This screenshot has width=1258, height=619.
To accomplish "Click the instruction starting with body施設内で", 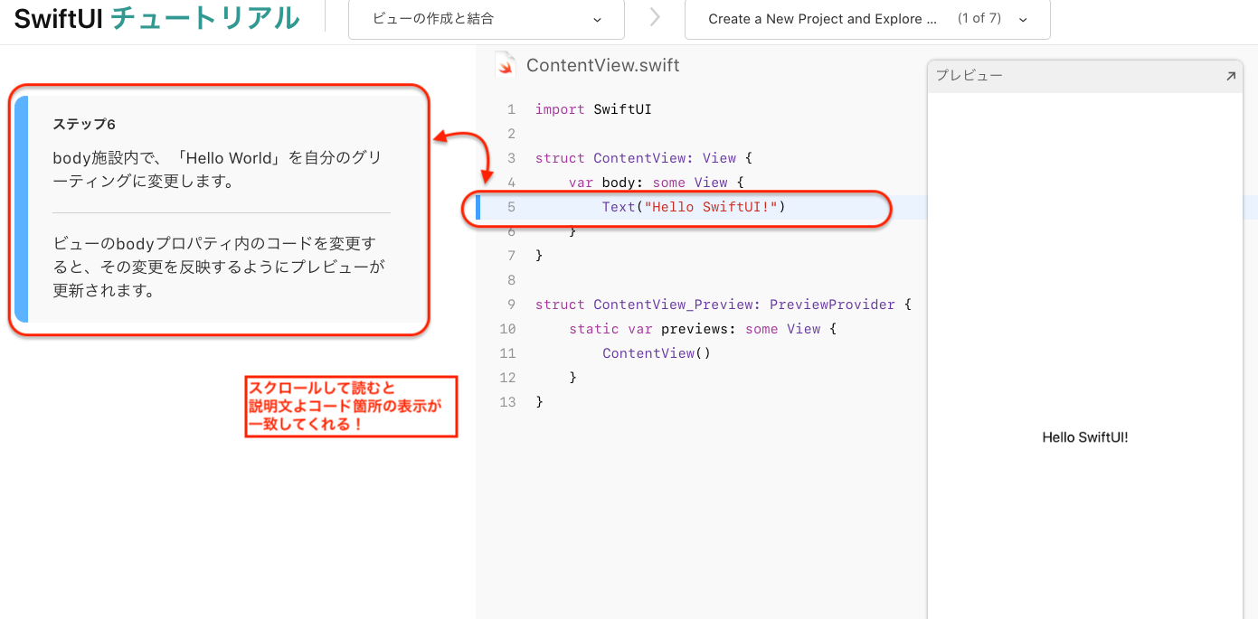I will click(x=218, y=170).
